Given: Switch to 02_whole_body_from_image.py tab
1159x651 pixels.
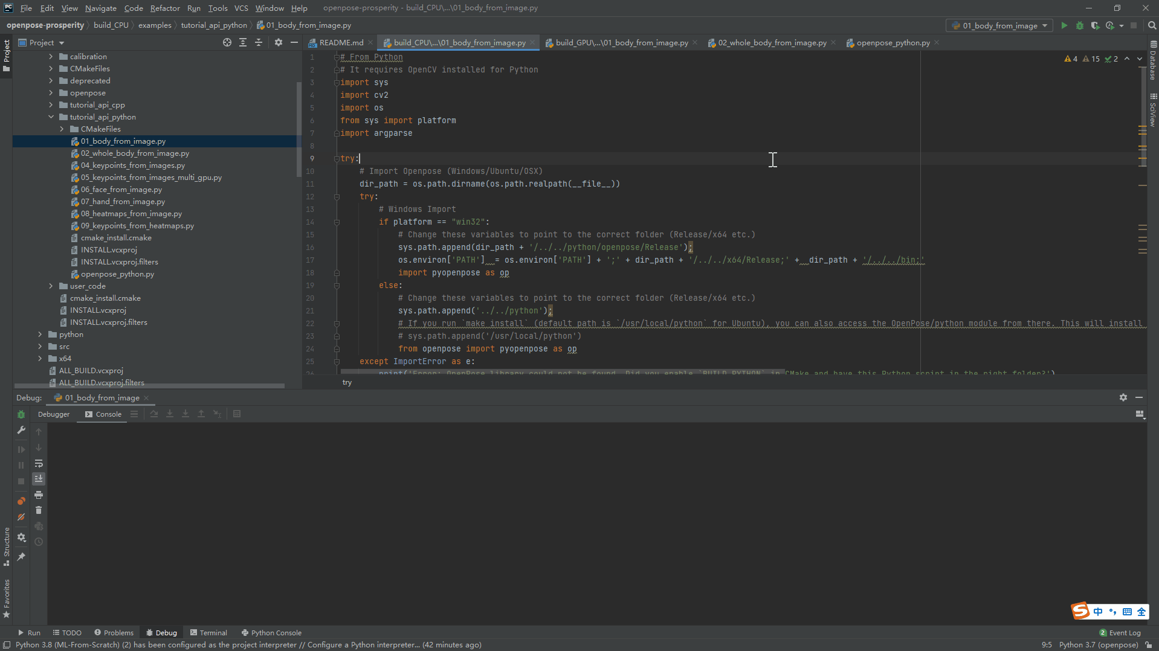Looking at the screenshot, I should tap(772, 42).
